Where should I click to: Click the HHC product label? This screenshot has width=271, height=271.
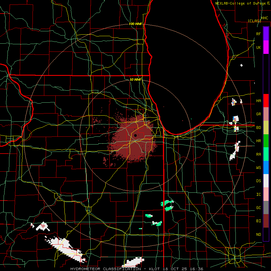click(264, 18)
